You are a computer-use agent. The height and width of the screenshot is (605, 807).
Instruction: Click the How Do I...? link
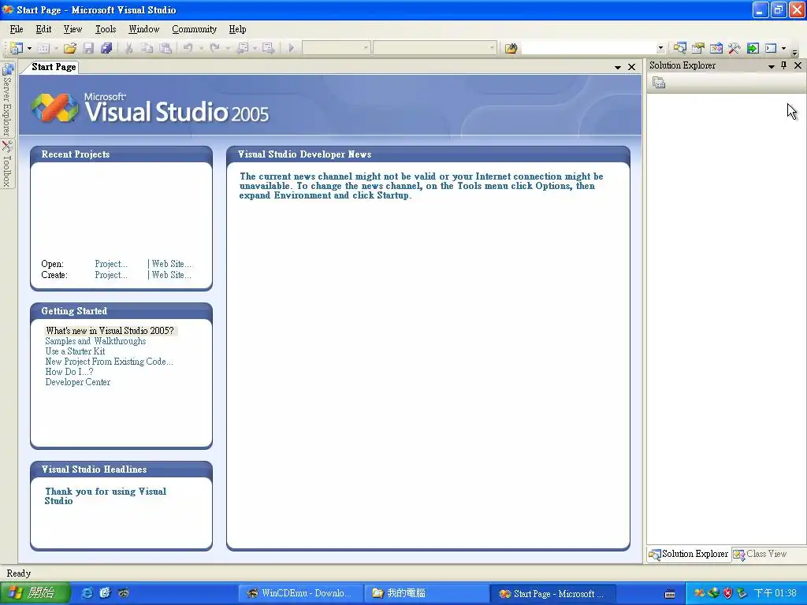click(69, 372)
